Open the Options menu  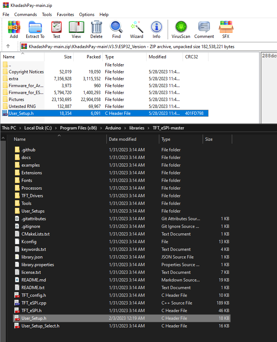(x=87, y=14)
